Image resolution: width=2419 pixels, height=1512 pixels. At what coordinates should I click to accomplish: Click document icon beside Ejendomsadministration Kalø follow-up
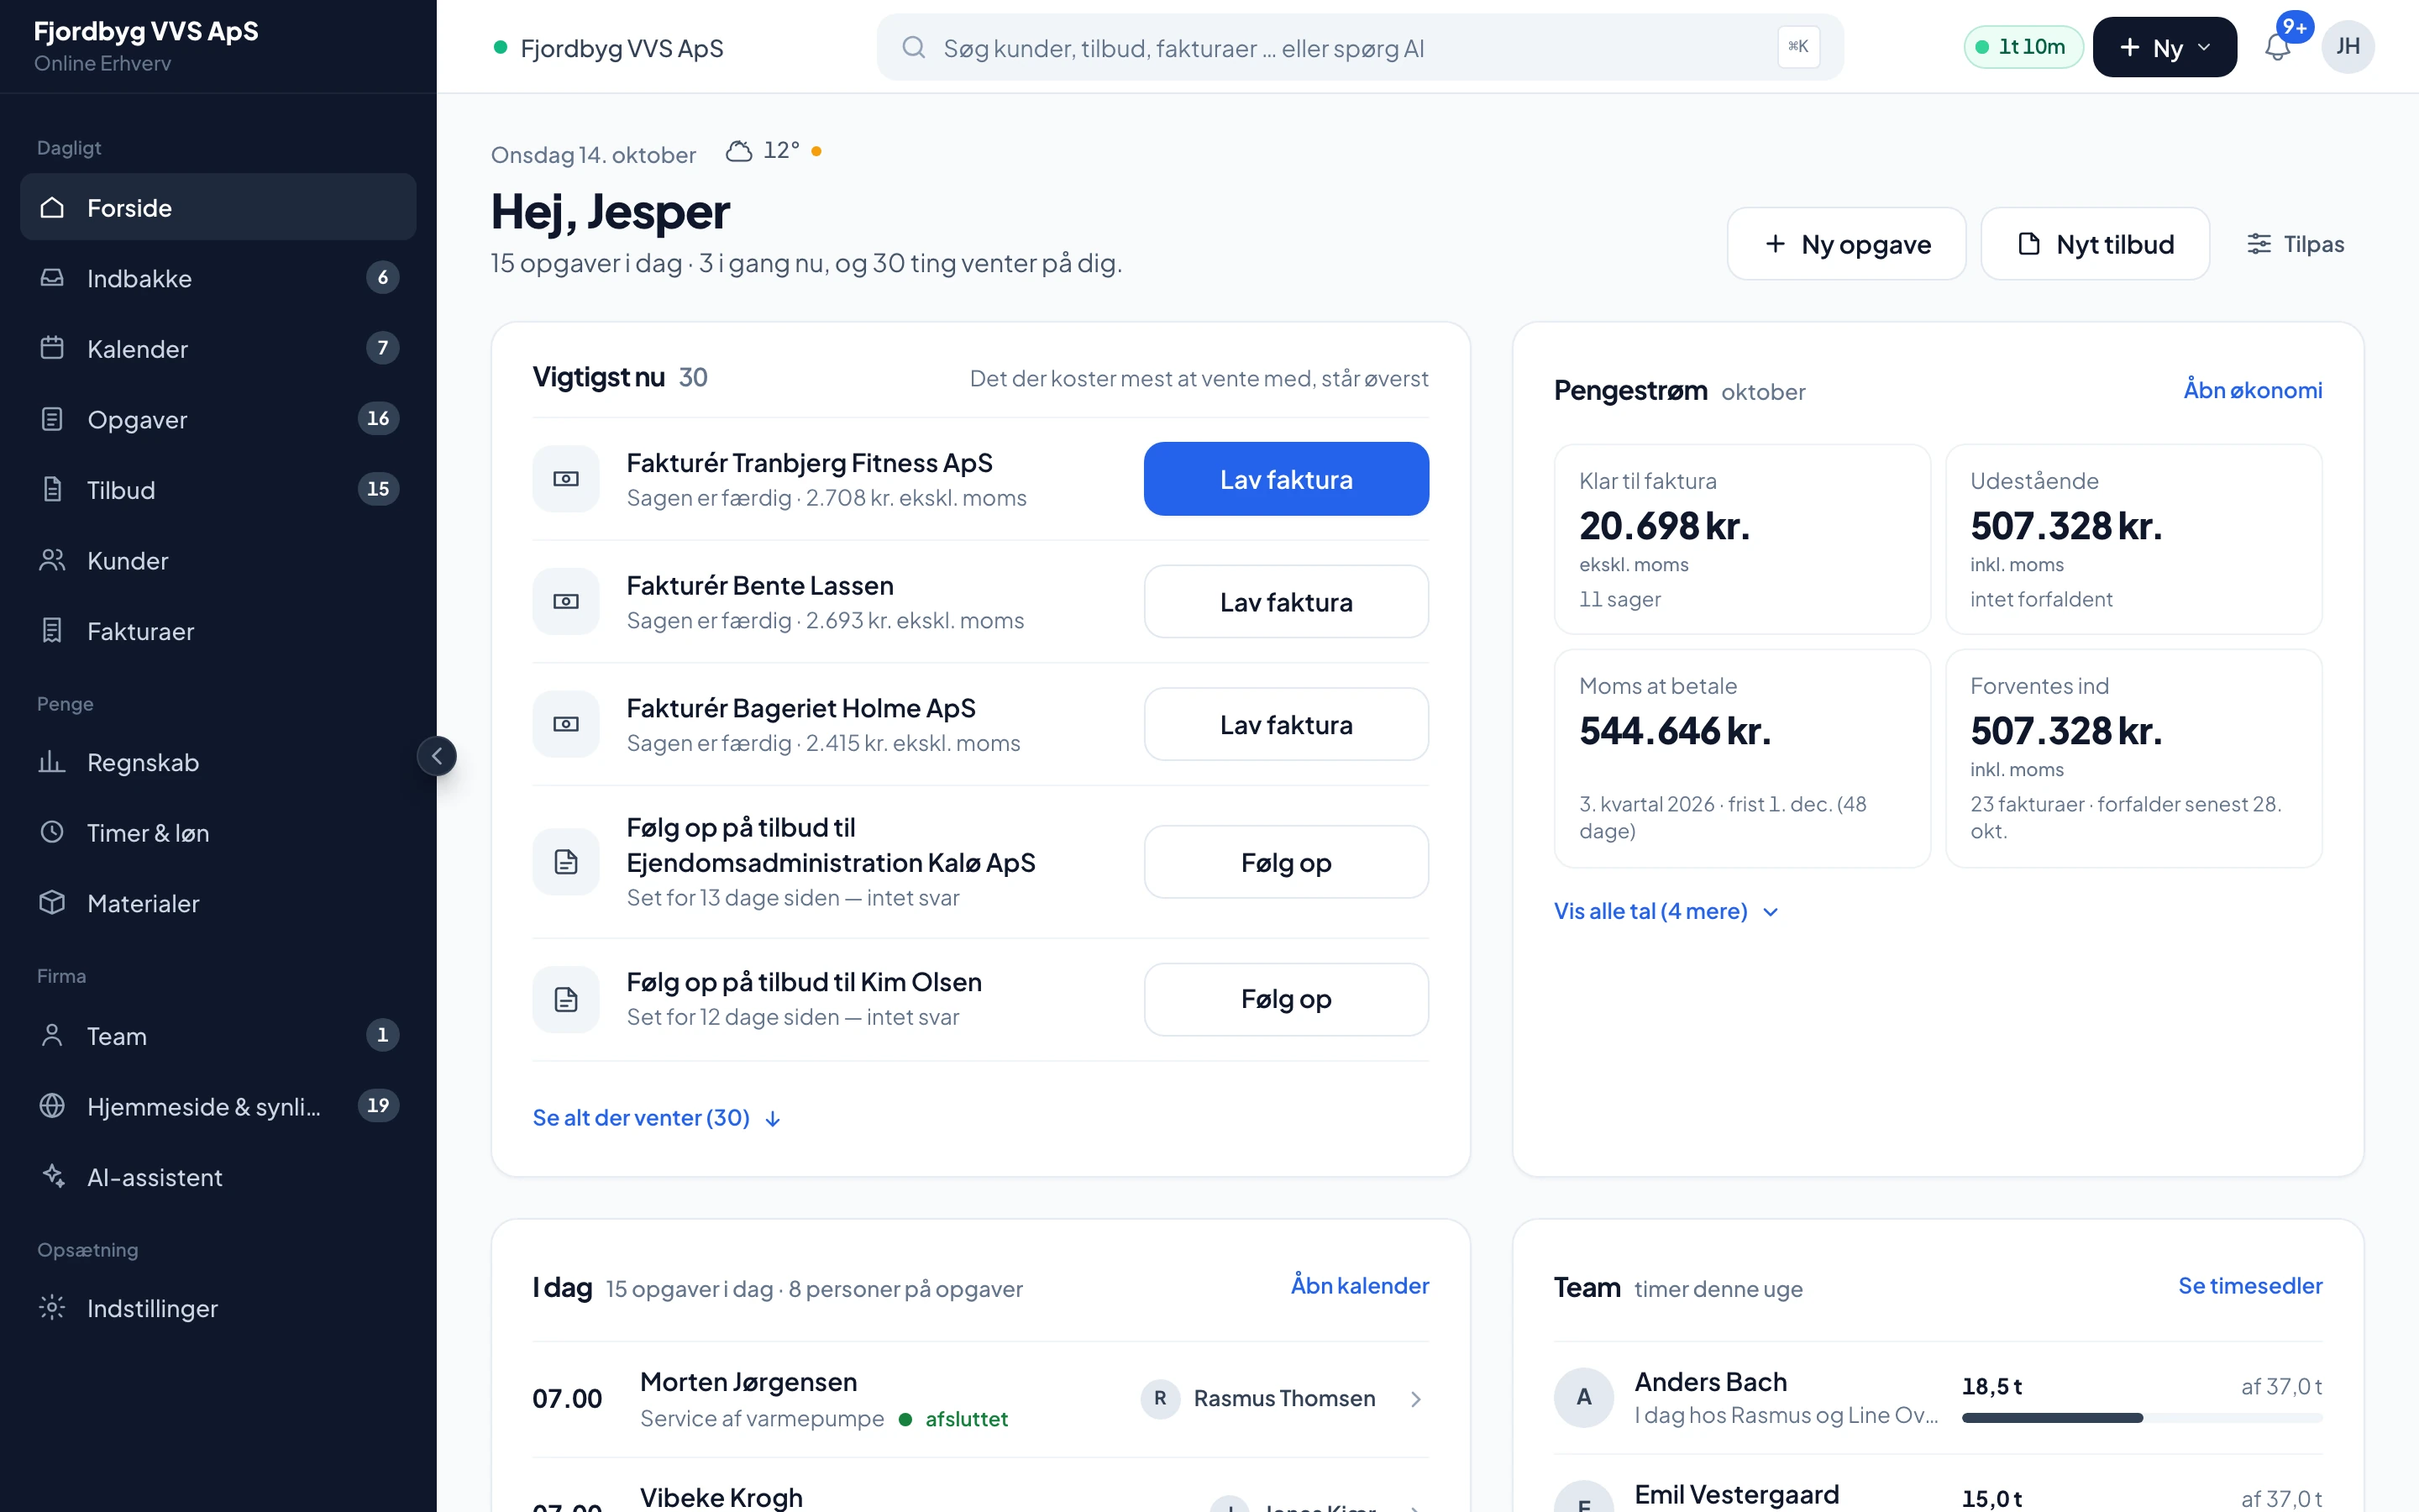click(566, 862)
